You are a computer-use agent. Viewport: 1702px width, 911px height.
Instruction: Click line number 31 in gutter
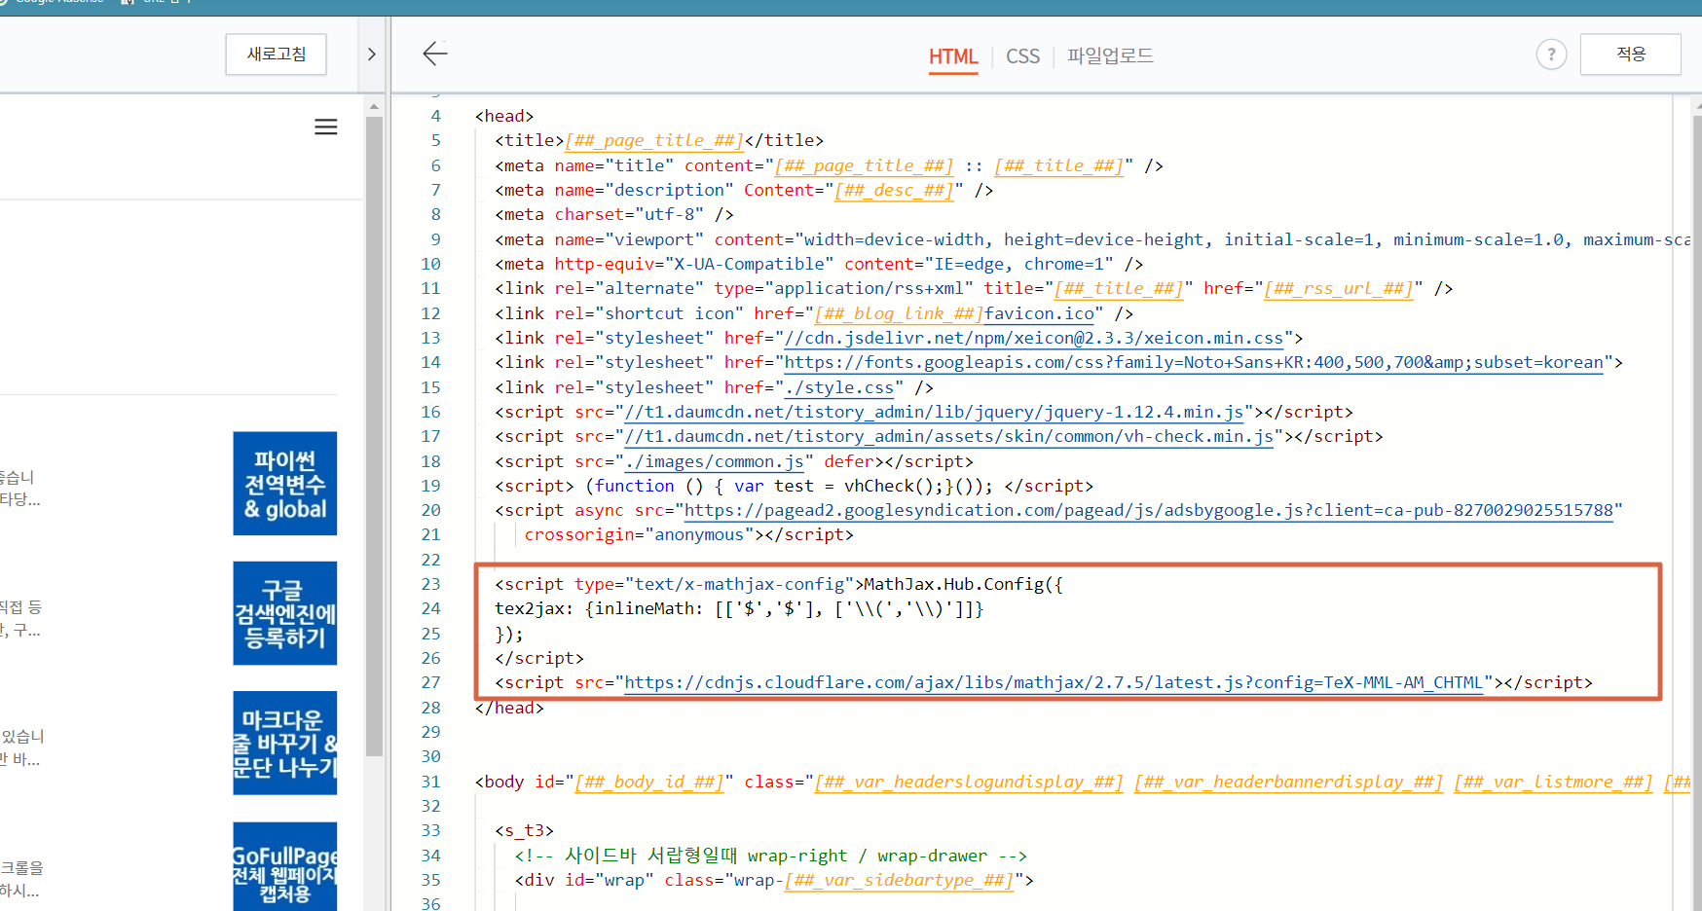430,782
